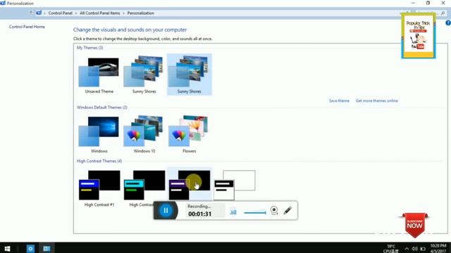
Task: Click the recorder audio level icon
Action: click(233, 212)
